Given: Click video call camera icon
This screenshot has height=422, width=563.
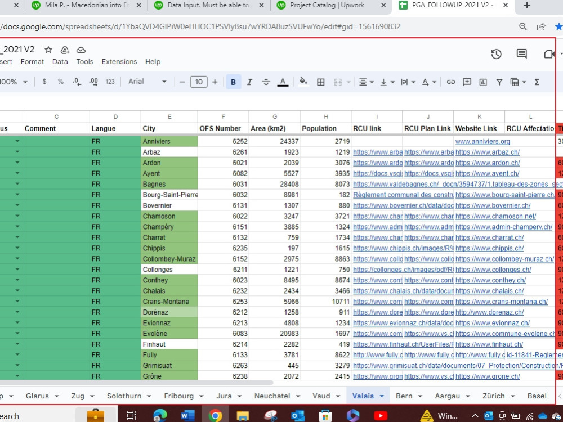Looking at the screenshot, I should pyautogui.click(x=548, y=54).
